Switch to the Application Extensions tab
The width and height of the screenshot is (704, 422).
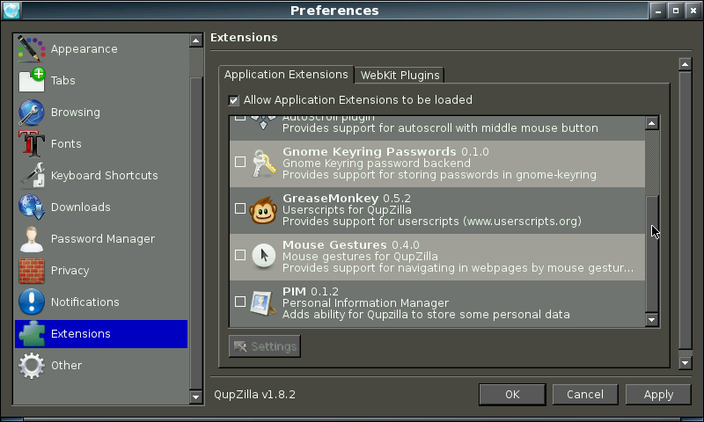tap(286, 75)
